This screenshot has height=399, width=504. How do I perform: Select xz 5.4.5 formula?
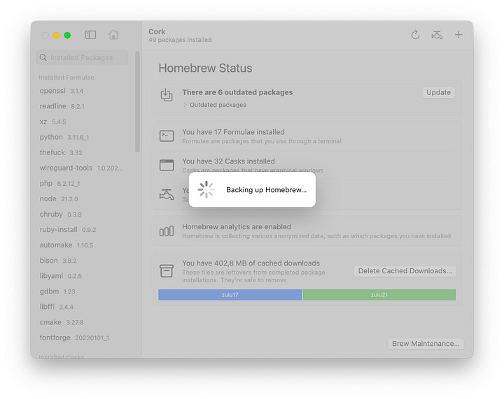tap(52, 122)
